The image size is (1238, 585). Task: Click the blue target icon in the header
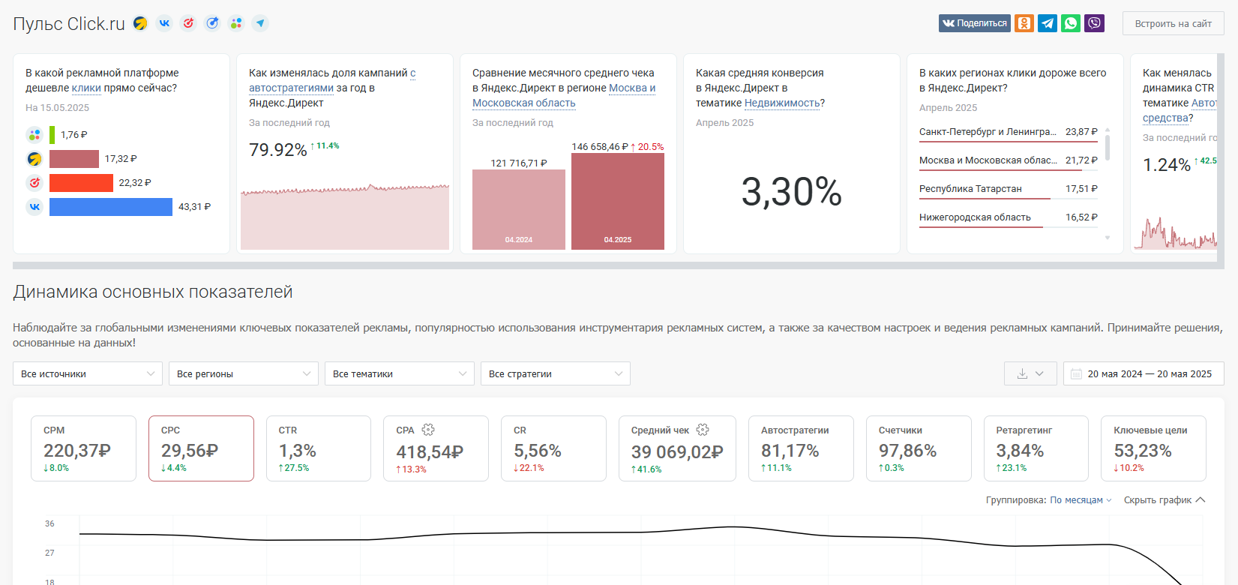pos(212,23)
